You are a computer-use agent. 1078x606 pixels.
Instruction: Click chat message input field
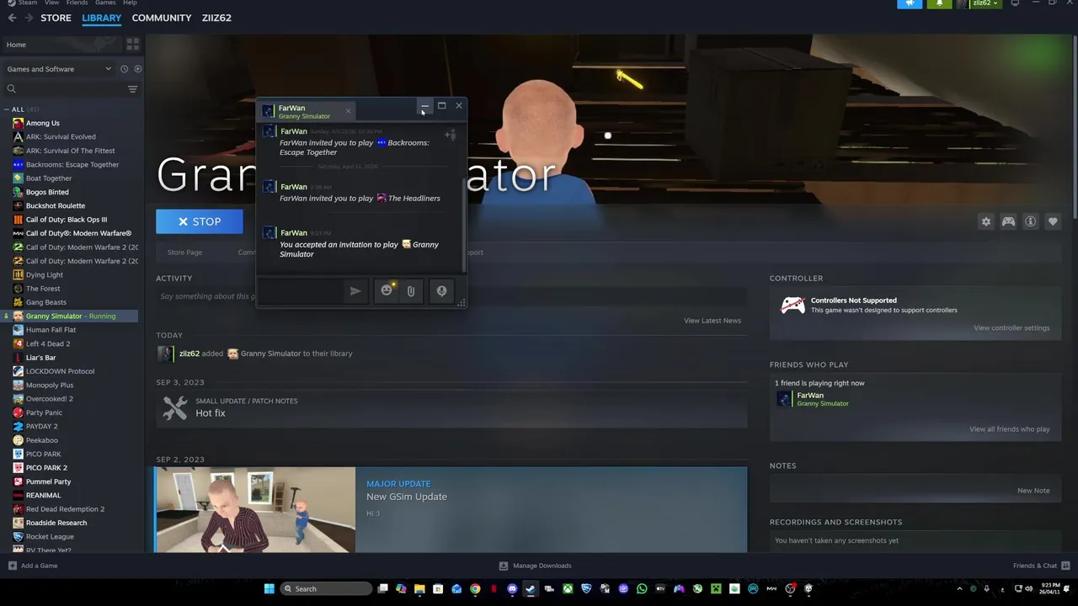302,291
